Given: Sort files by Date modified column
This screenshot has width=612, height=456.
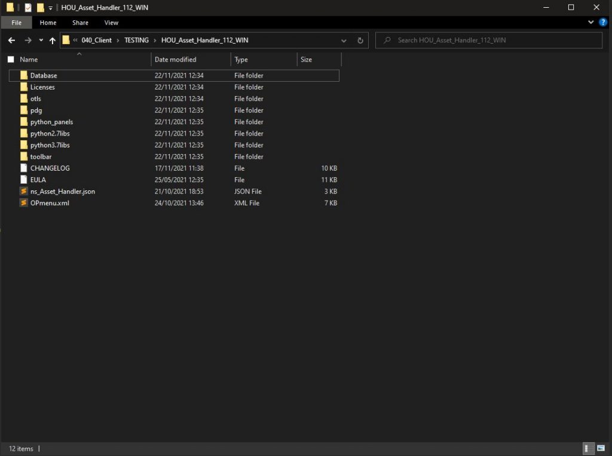Looking at the screenshot, I should [x=175, y=60].
